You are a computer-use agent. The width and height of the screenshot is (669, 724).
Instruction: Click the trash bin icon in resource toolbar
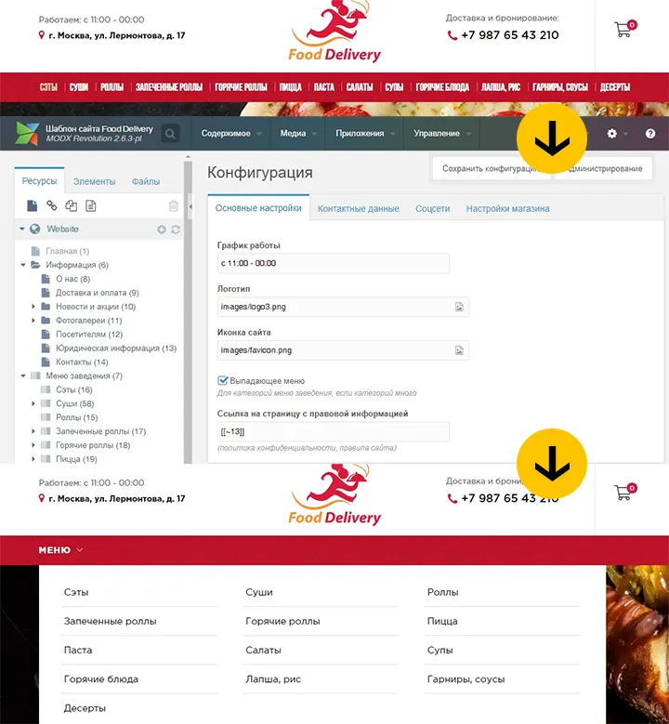click(x=174, y=206)
